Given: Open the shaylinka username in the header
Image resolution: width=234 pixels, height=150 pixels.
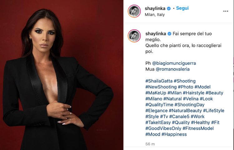Looking at the screenshot, I should point(155,8).
